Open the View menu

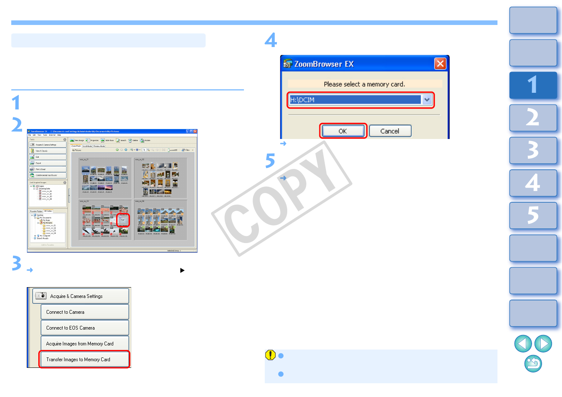click(x=39, y=135)
